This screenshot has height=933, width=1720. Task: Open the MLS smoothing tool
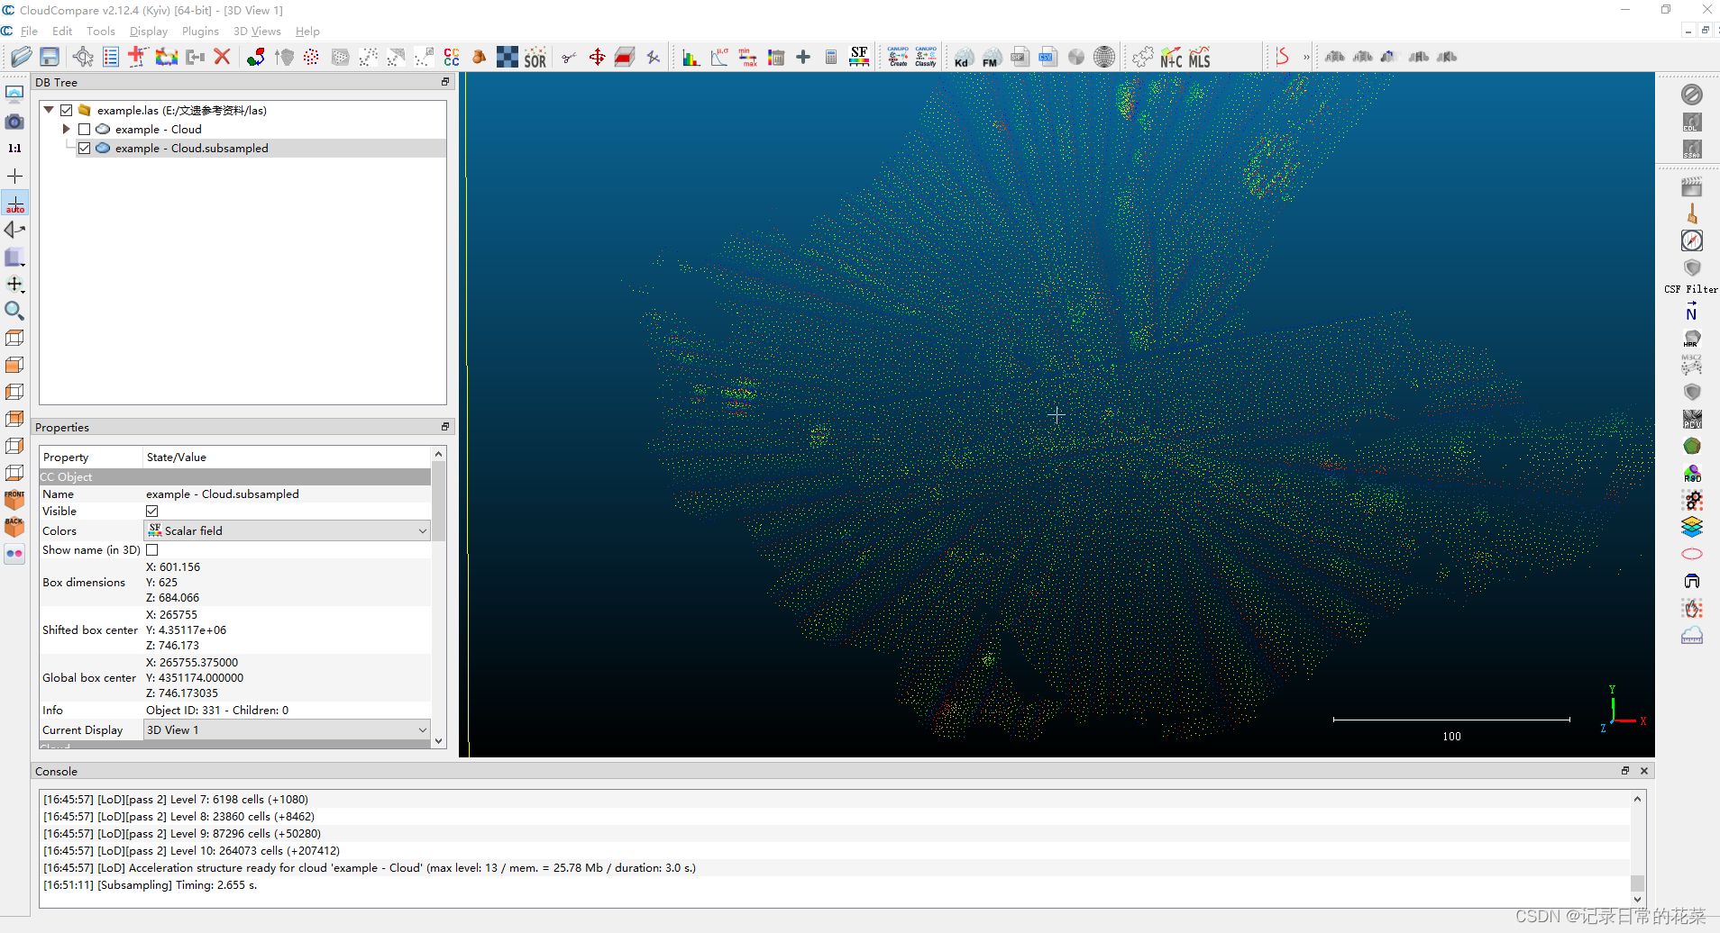tap(1199, 57)
